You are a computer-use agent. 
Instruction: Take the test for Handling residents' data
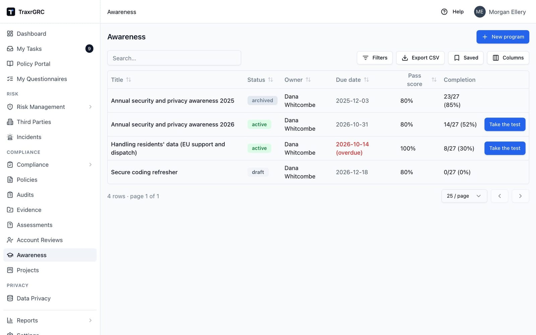(505, 148)
